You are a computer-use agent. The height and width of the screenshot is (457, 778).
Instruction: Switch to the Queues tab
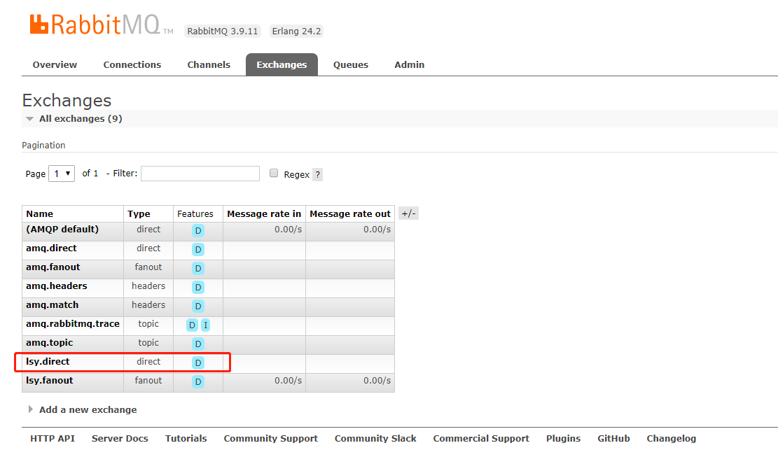(350, 64)
